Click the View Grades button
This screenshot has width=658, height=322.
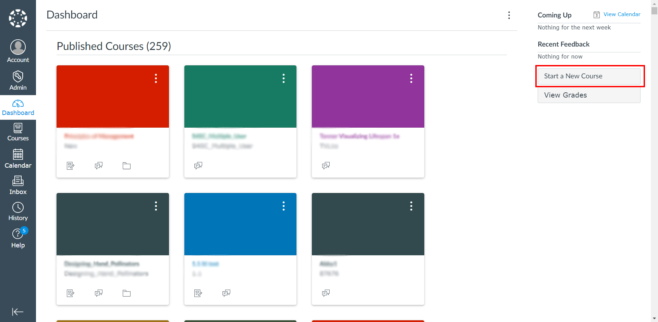(589, 95)
